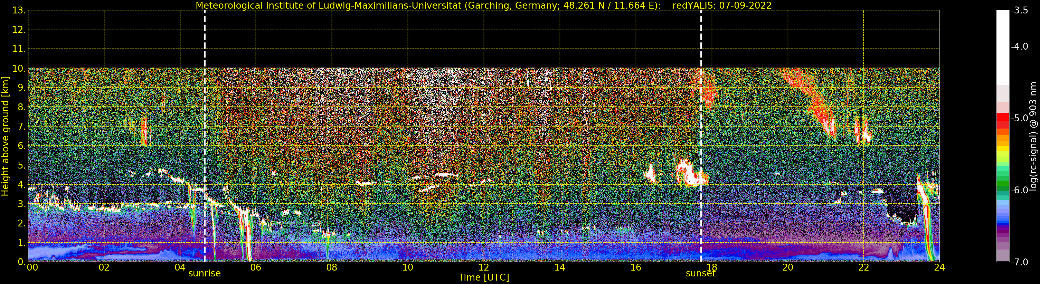Click the 20 tick on the time axis

788,267
